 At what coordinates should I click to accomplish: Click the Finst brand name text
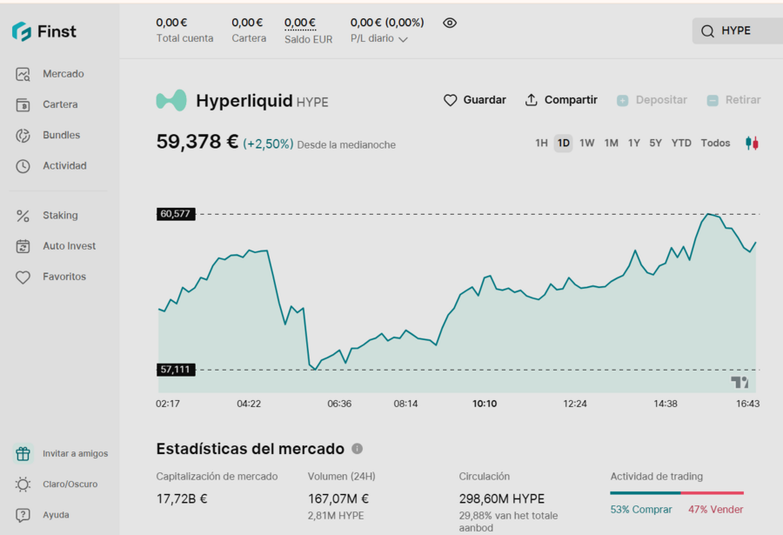click(x=57, y=31)
